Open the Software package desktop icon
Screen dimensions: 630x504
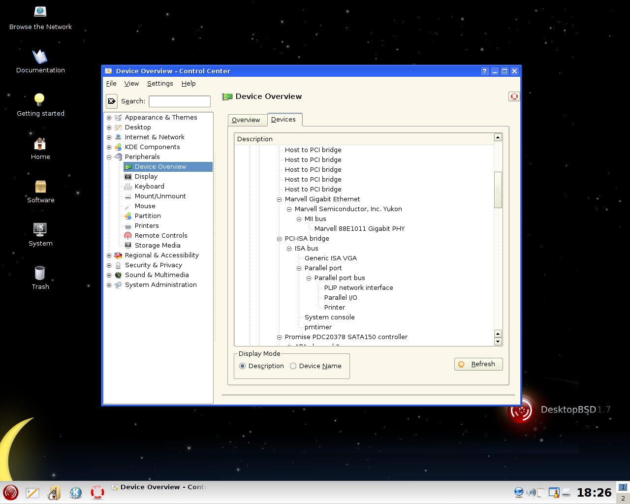pyautogui.click(x=40, y=187)
